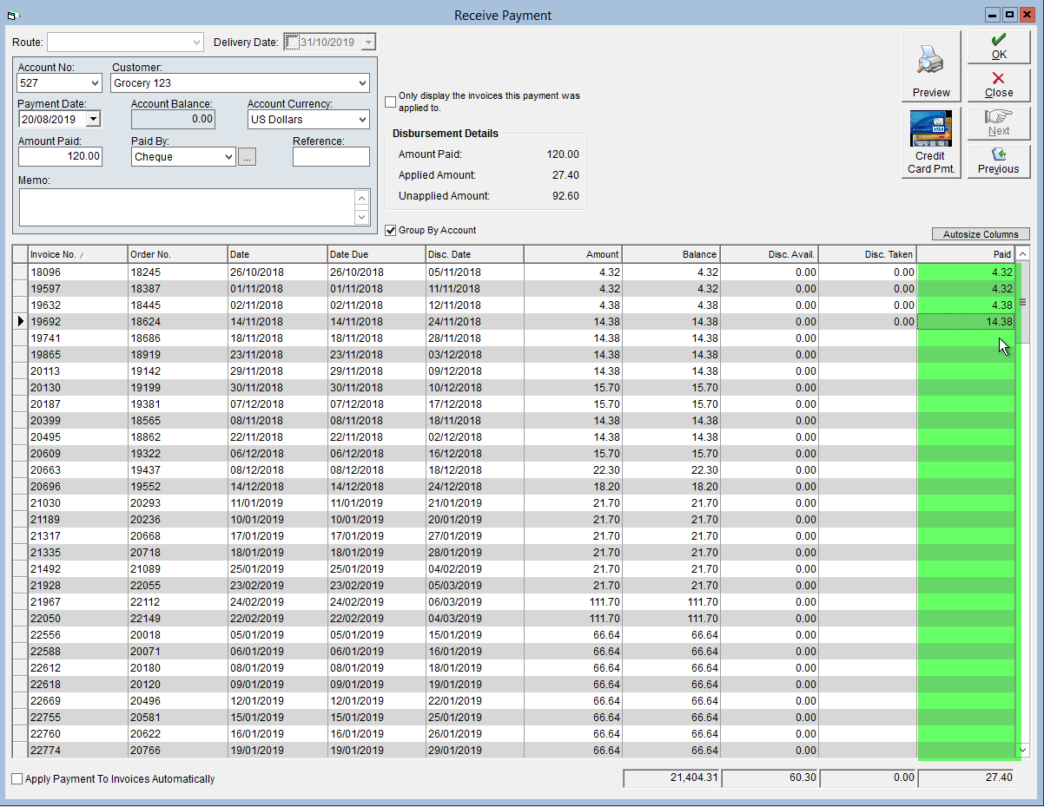
Task: Check Only display invoices payment applied to
Action: point(391,102)
